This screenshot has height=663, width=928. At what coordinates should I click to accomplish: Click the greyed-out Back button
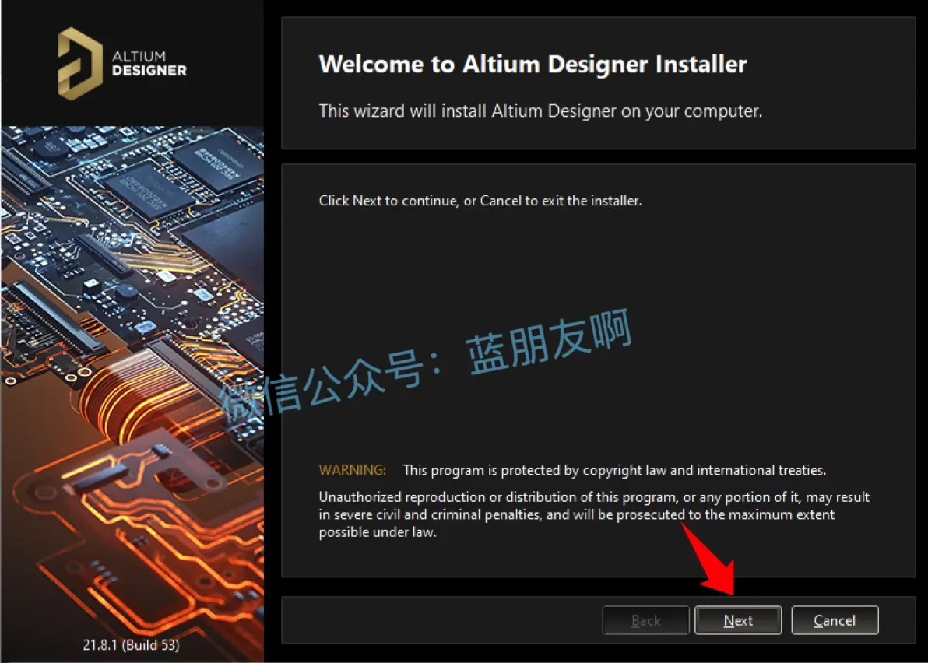click(x=645, y=620)
